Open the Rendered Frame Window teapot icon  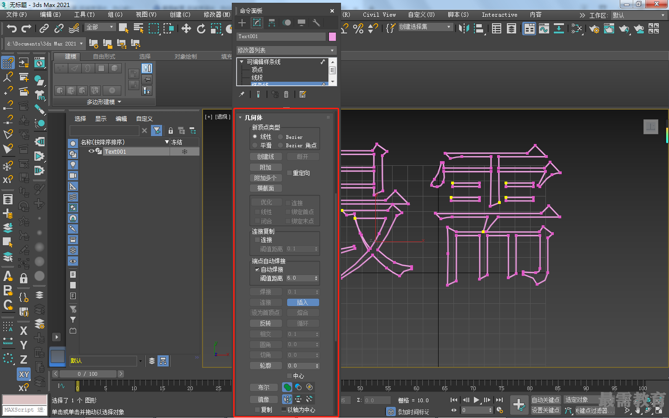pyautogui.click(x=609, y=29)
